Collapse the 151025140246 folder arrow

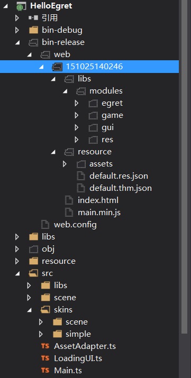point(41,67)
